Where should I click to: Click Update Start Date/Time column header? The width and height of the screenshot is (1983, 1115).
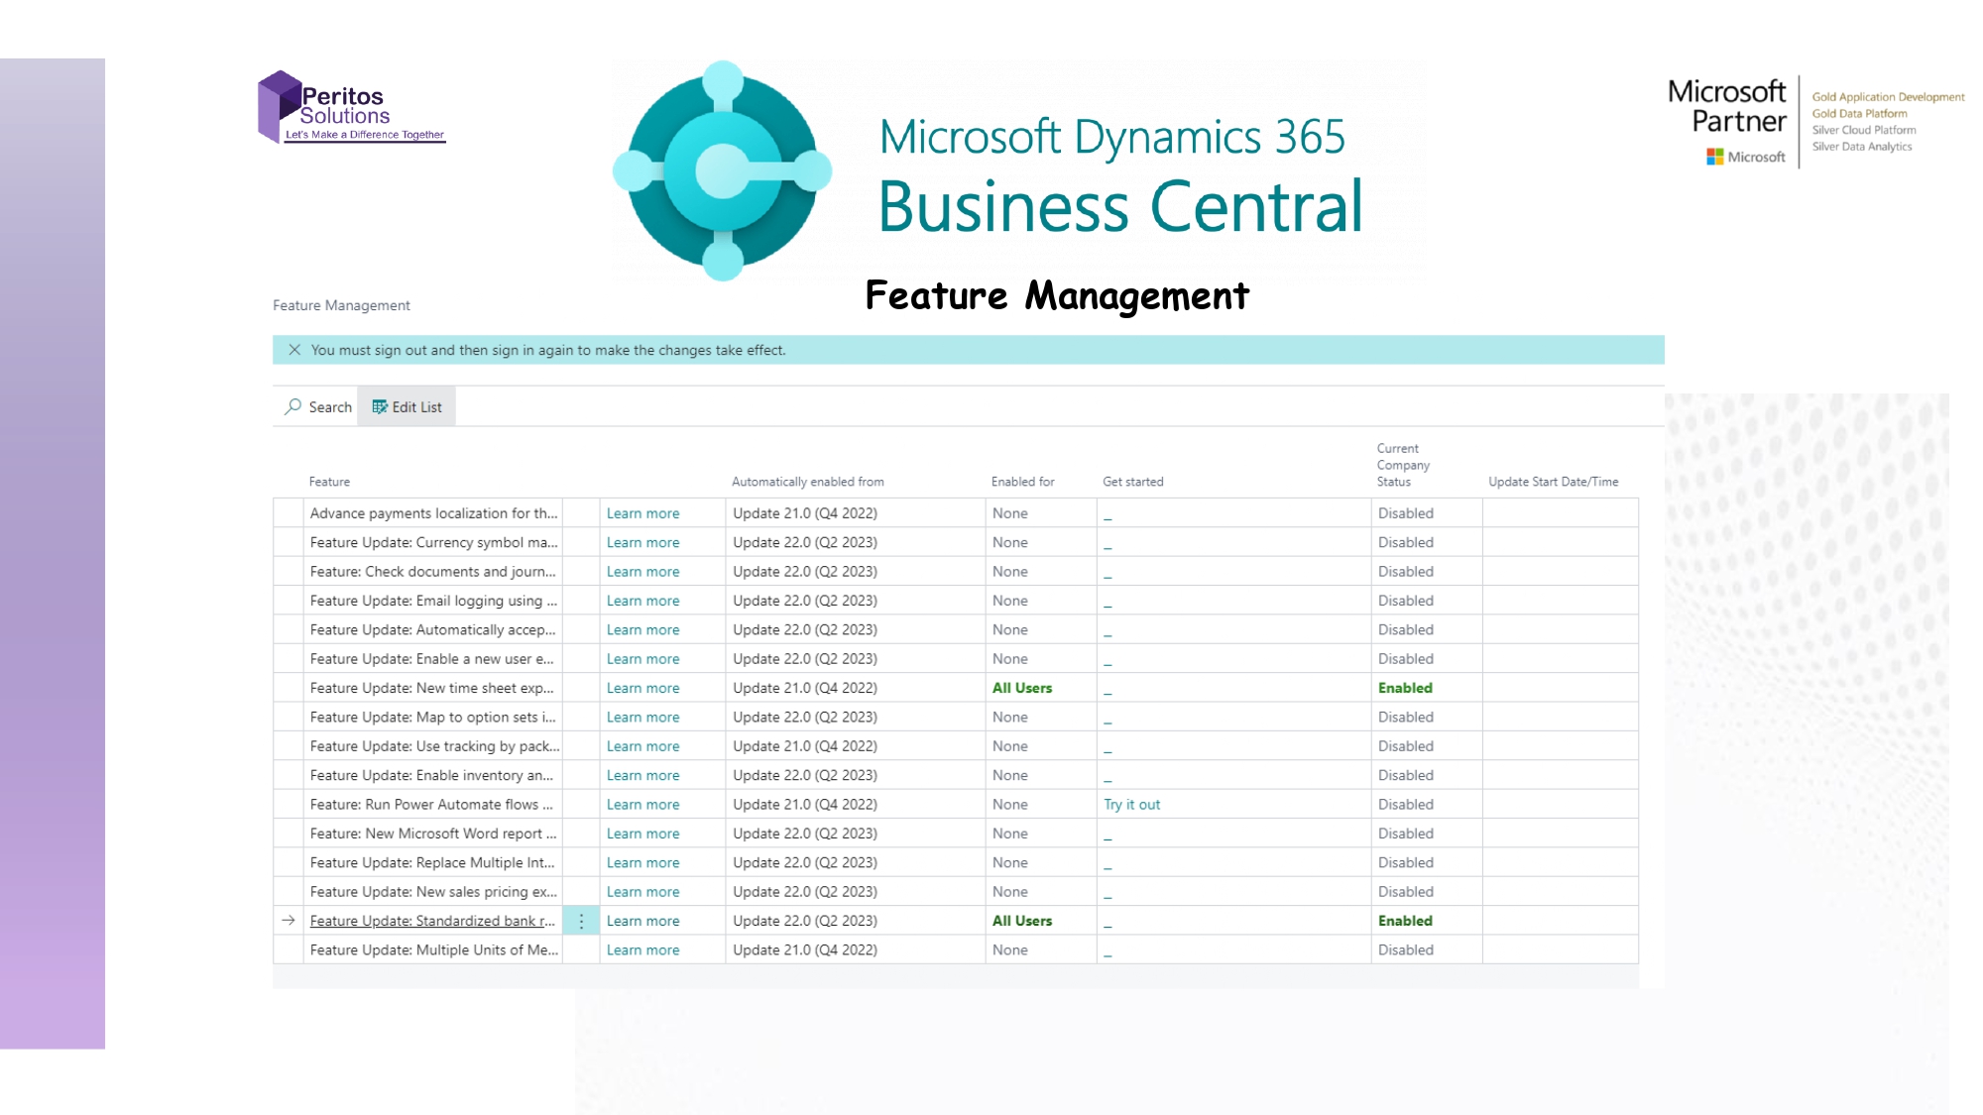click(1553, 482)
